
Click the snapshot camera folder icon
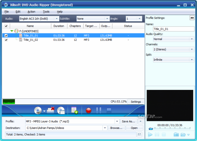176,135
